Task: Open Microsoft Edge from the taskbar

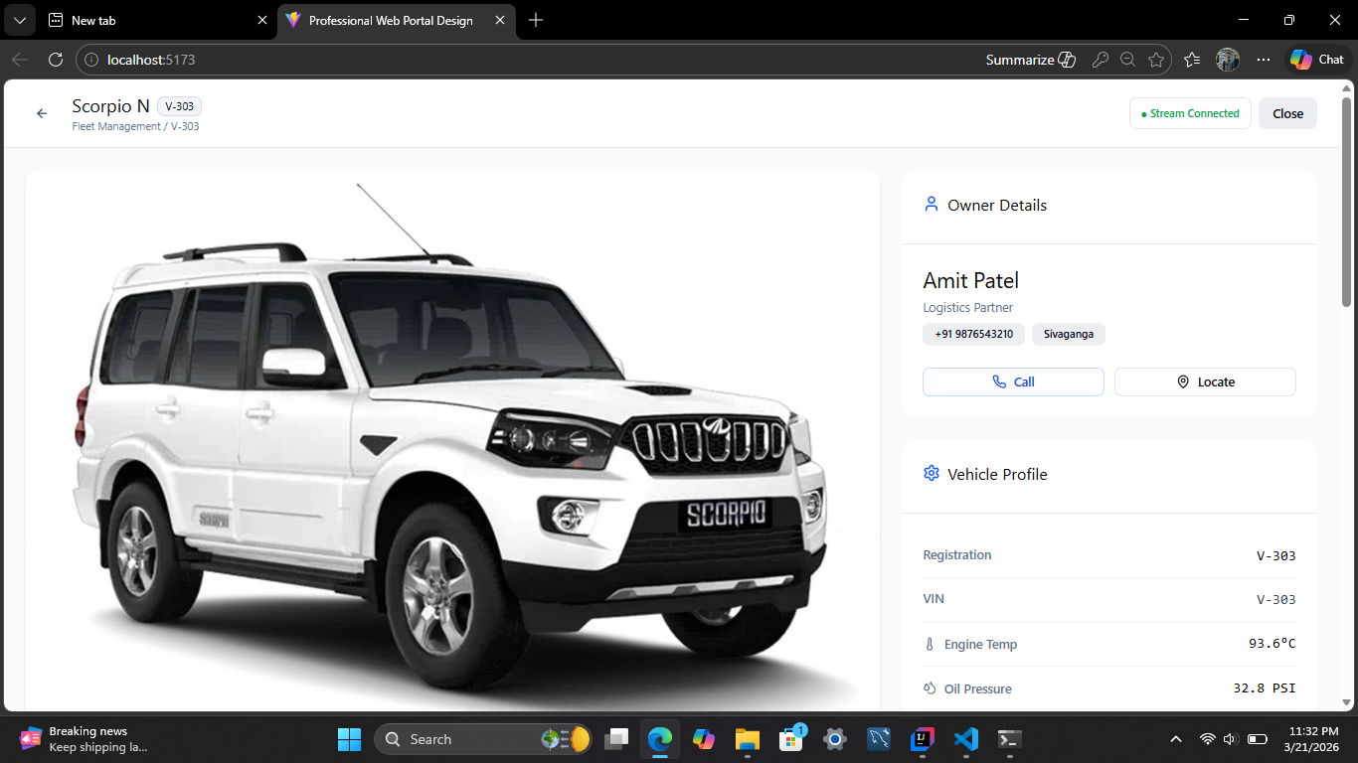Action: coord(660,739)
